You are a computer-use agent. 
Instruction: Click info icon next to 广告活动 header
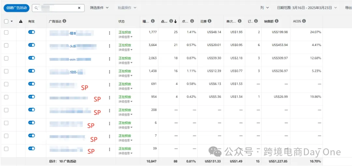pyautogui.click(x=64, y=21)
